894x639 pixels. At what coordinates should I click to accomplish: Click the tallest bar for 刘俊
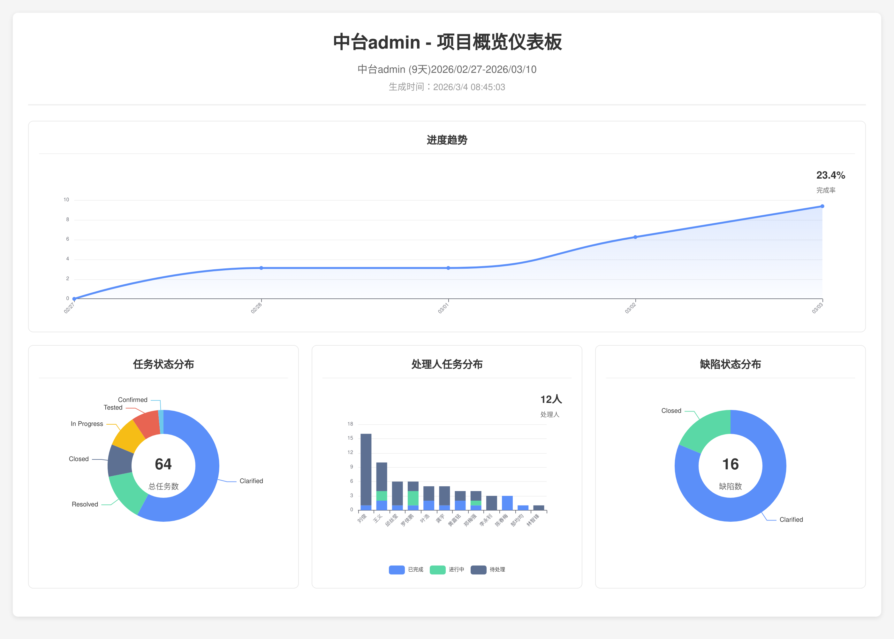click(x=366, y=468)
